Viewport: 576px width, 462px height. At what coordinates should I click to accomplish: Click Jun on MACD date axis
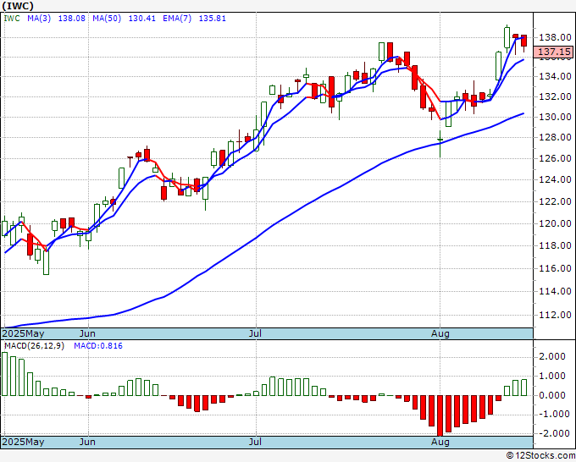(x=87, y=442)
